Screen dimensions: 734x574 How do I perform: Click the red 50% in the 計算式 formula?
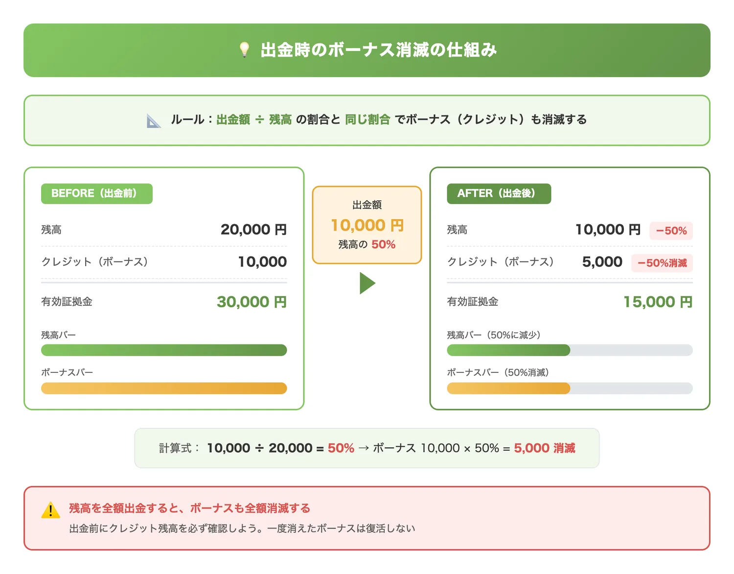(x=341, y=448)
